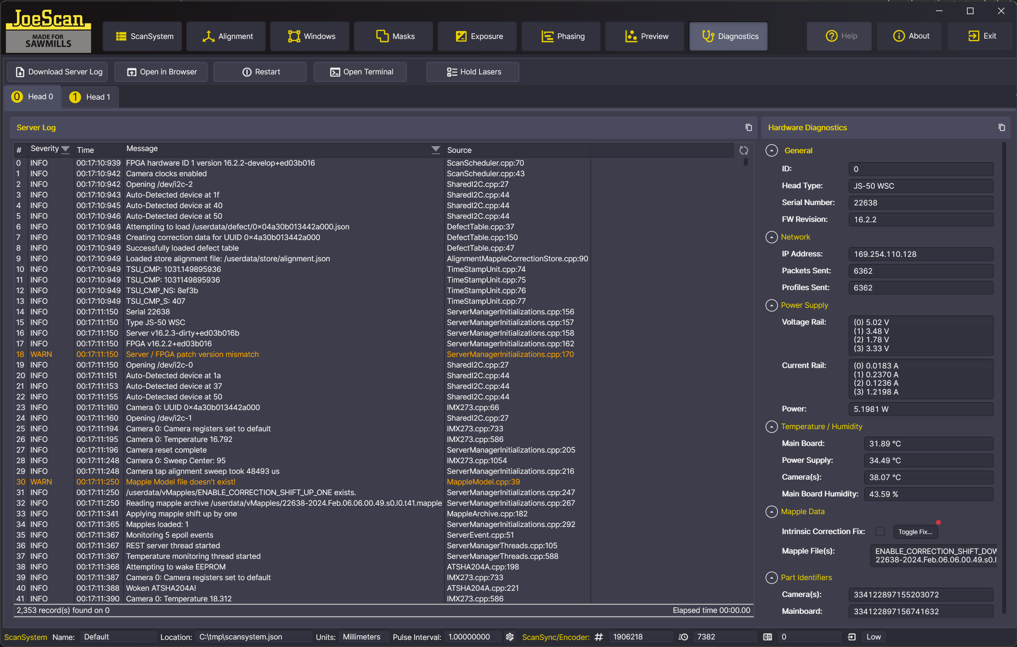Click the Server Log copy icon
This screenshot has height=647, width=1017.
748,128
